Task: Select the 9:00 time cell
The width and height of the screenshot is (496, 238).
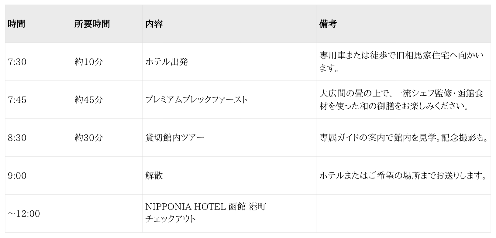Action: [17, 176]
